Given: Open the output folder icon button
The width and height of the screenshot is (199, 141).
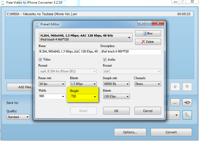Looking at the screenshot, I should pyautogui.click(x=187, y=103).
